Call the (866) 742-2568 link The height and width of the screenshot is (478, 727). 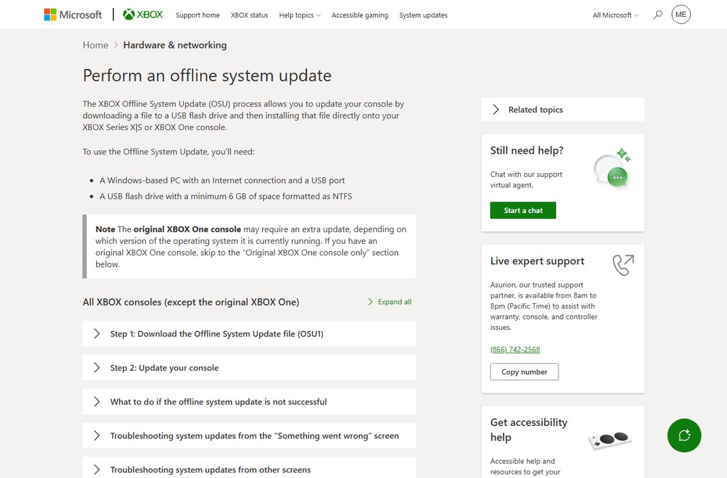(x=515, y=350)
